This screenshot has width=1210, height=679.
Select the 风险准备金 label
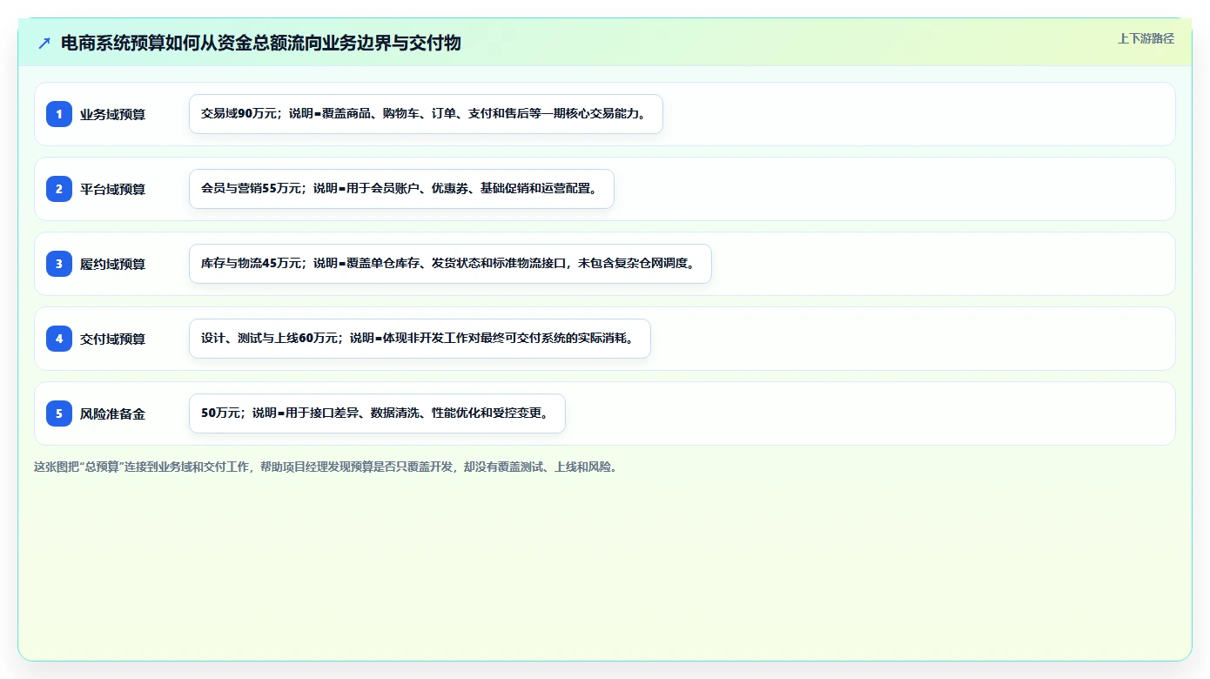click(x=112, y=414)
